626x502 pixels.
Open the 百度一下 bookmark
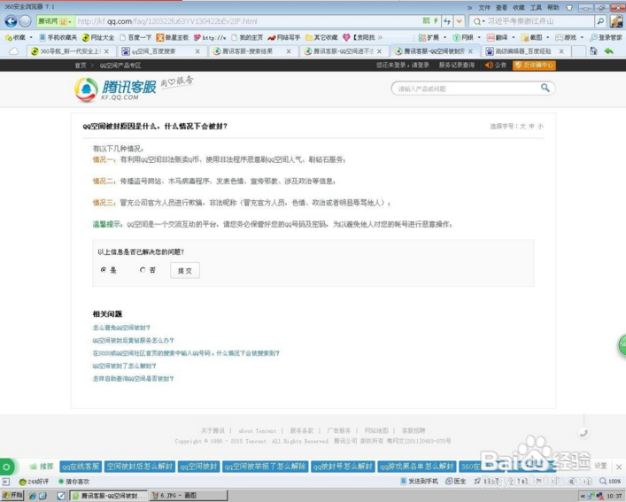tap(135, 37)
